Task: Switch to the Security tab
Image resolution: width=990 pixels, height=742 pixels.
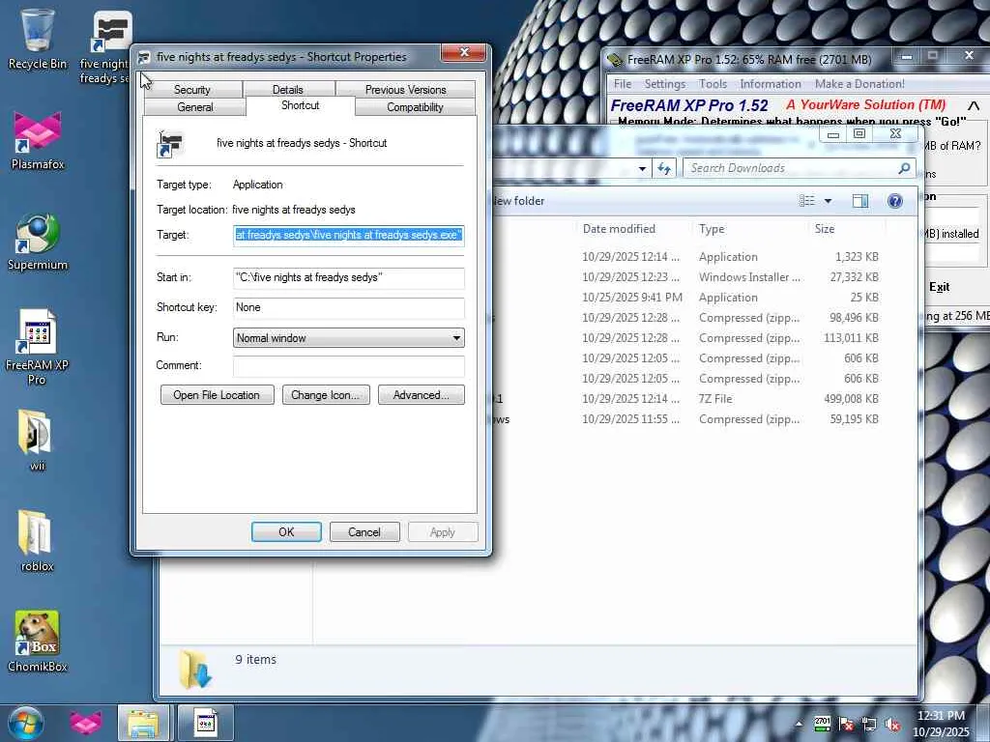Action: coord(192,90)
